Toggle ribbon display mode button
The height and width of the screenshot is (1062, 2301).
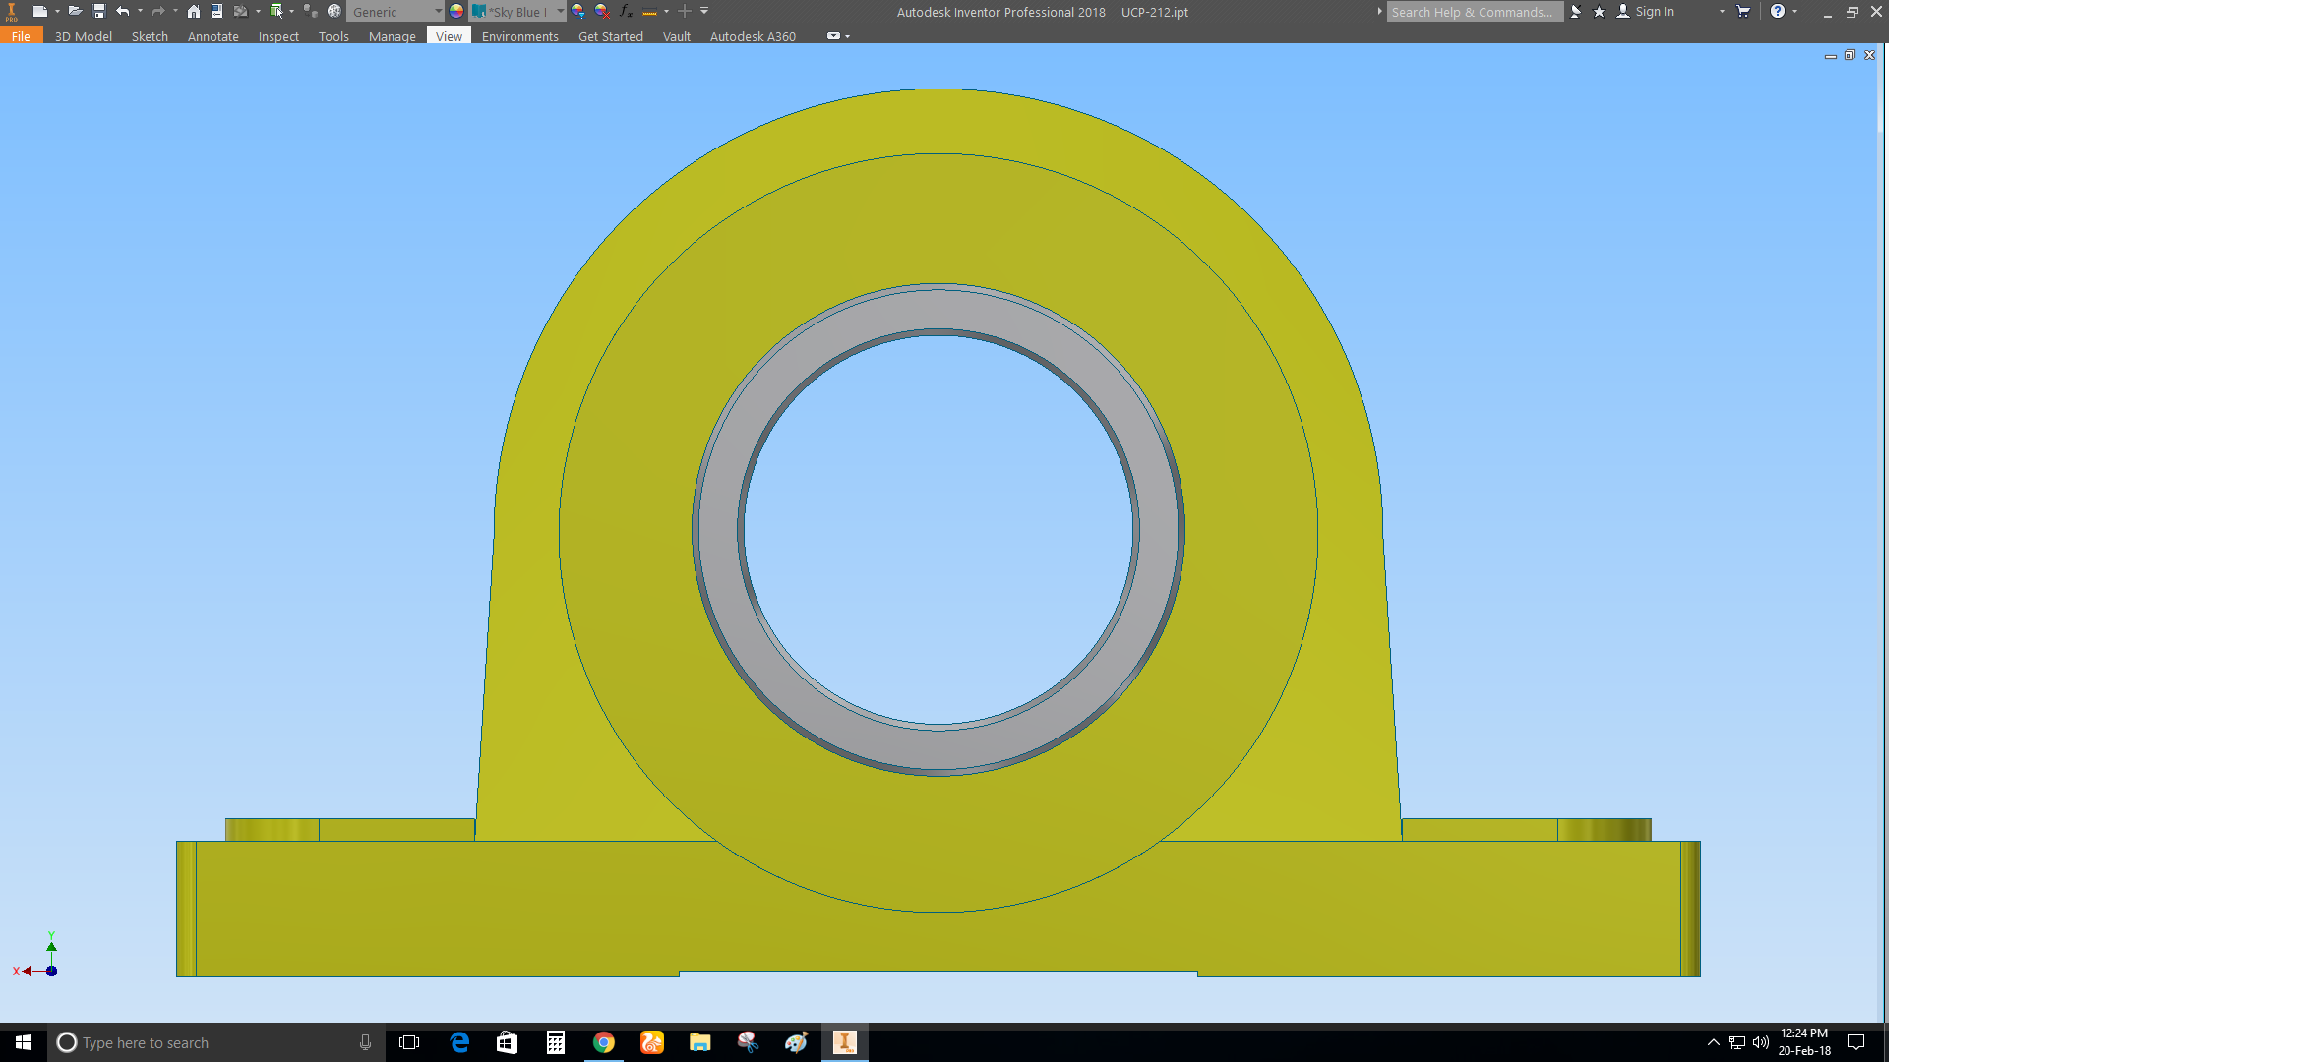point(834,36)
